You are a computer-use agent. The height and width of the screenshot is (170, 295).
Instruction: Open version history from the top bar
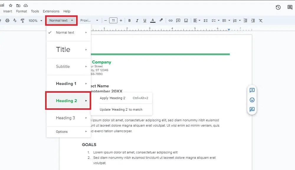point(278,7)
